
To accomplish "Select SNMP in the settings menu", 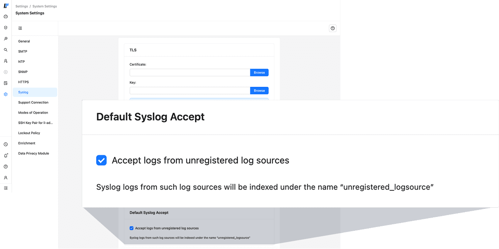I will tap(35, 72).
